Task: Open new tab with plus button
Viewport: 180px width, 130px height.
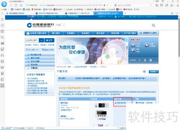Action: [x=125, y=13]
